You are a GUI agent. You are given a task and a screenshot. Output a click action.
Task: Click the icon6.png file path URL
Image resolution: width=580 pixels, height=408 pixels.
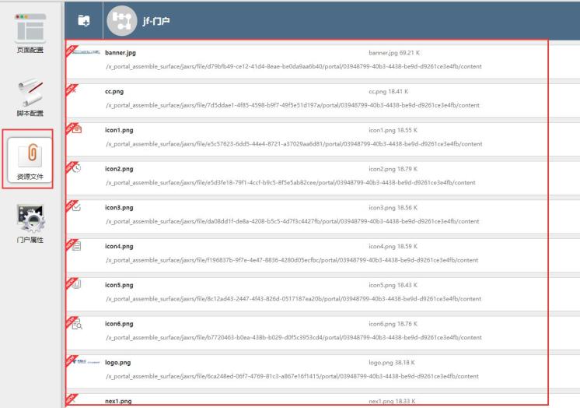(294, 338)
